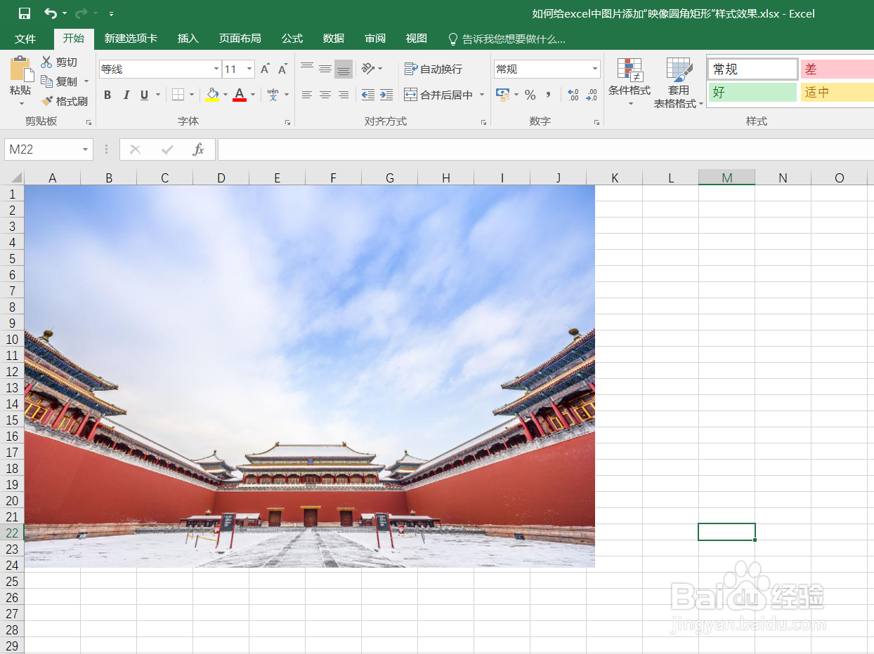Image resolution: width=874 pixels, height=654 pixels.
Task: Apply cell borders icon
Action: (x=178, y=95)
